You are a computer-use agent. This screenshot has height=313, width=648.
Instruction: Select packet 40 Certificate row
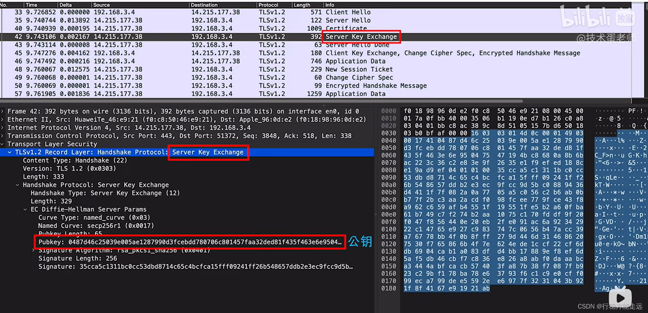point(316,28)
